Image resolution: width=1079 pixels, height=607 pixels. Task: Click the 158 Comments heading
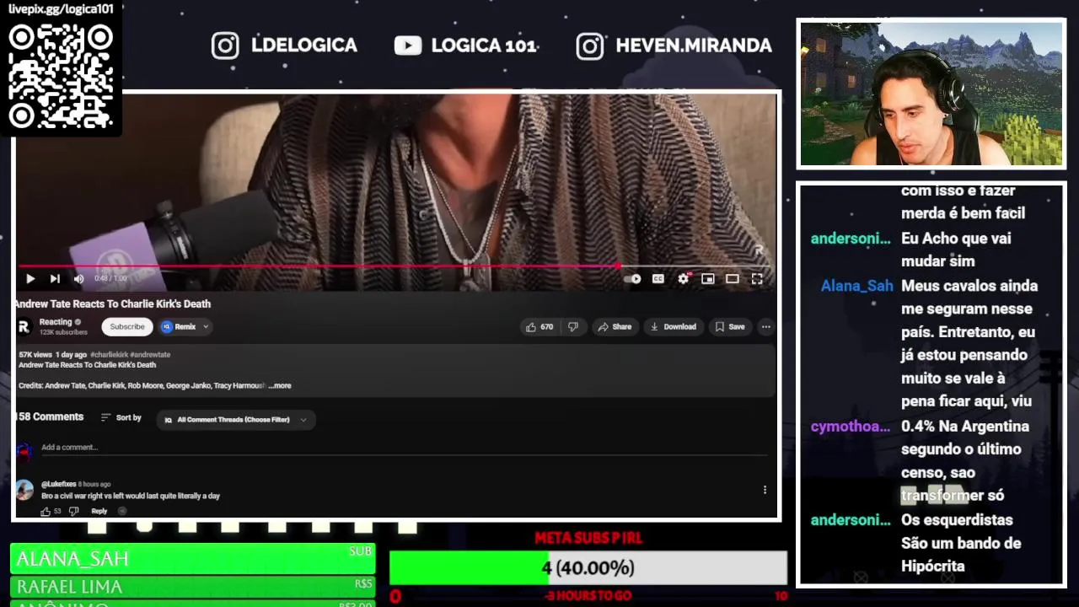[x=50, y=417]
